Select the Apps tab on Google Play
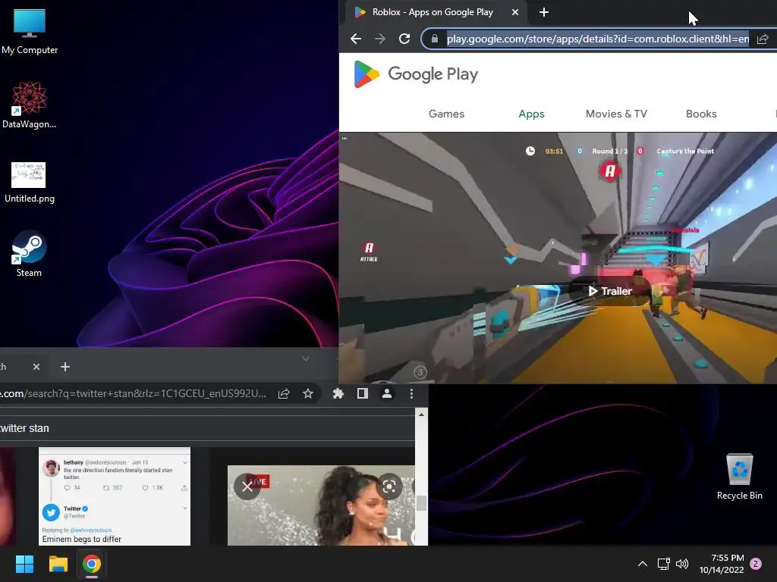The image size is (777, 582). pyautogui.click(x=531, y=114)
